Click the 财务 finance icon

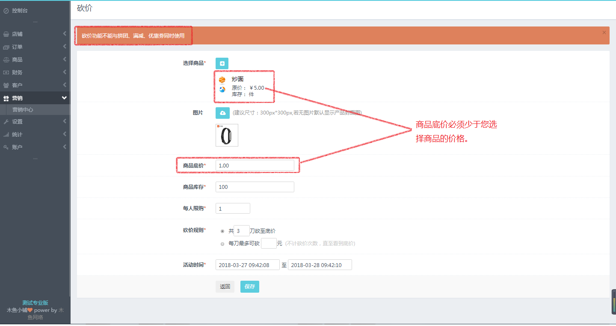click(x=6, y=72)
